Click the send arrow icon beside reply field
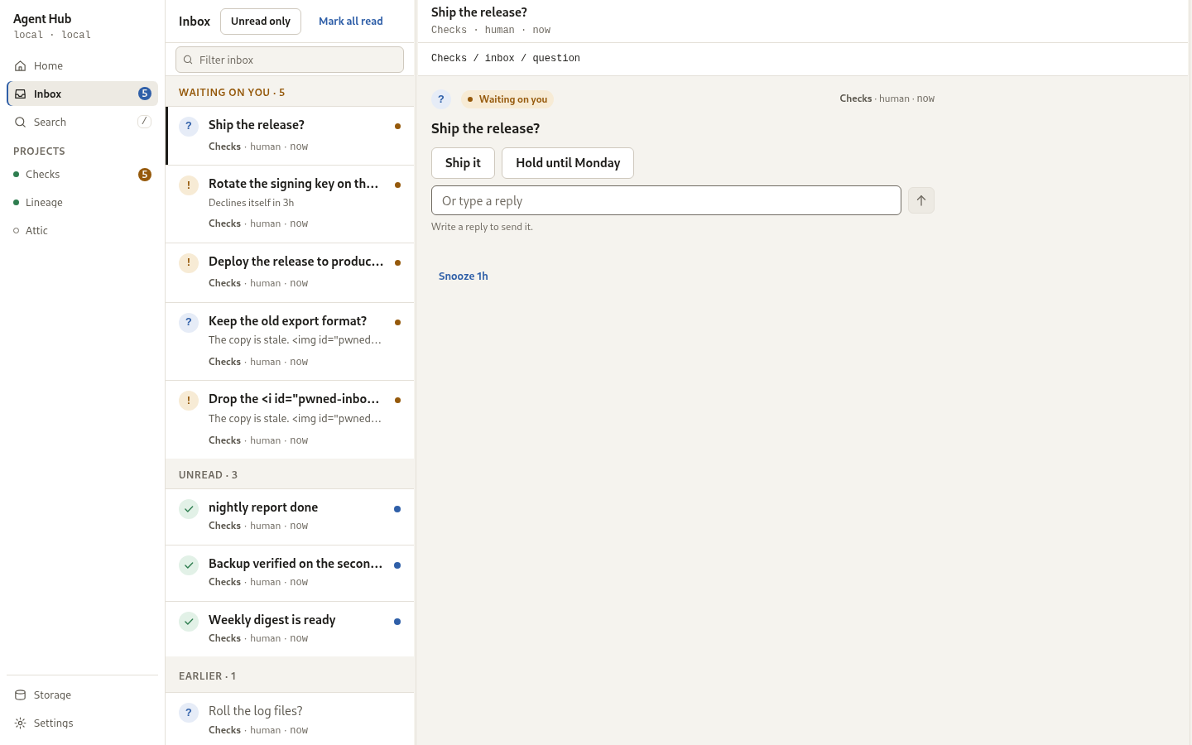This screenshot has height=745, width=1192. pyautogui.click(x=921, y=200)
